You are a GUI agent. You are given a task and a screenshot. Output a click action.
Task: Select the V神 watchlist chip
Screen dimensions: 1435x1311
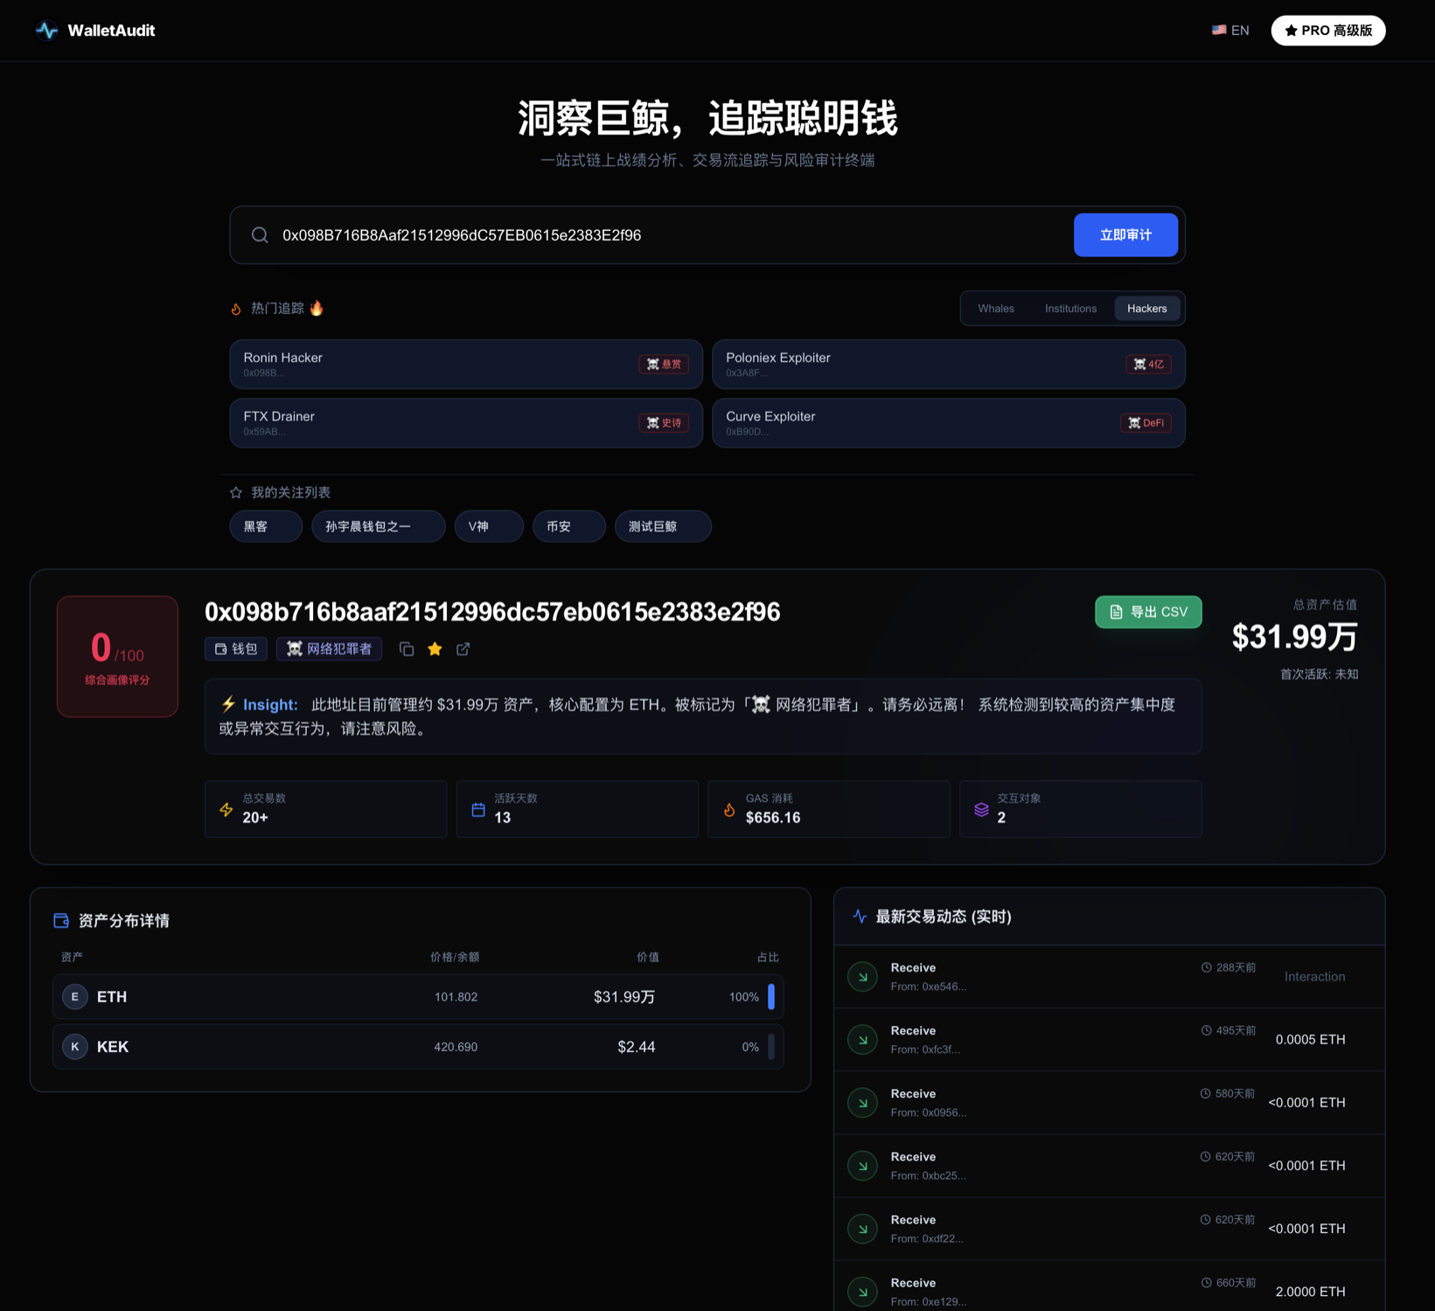(x=489, y=526)
